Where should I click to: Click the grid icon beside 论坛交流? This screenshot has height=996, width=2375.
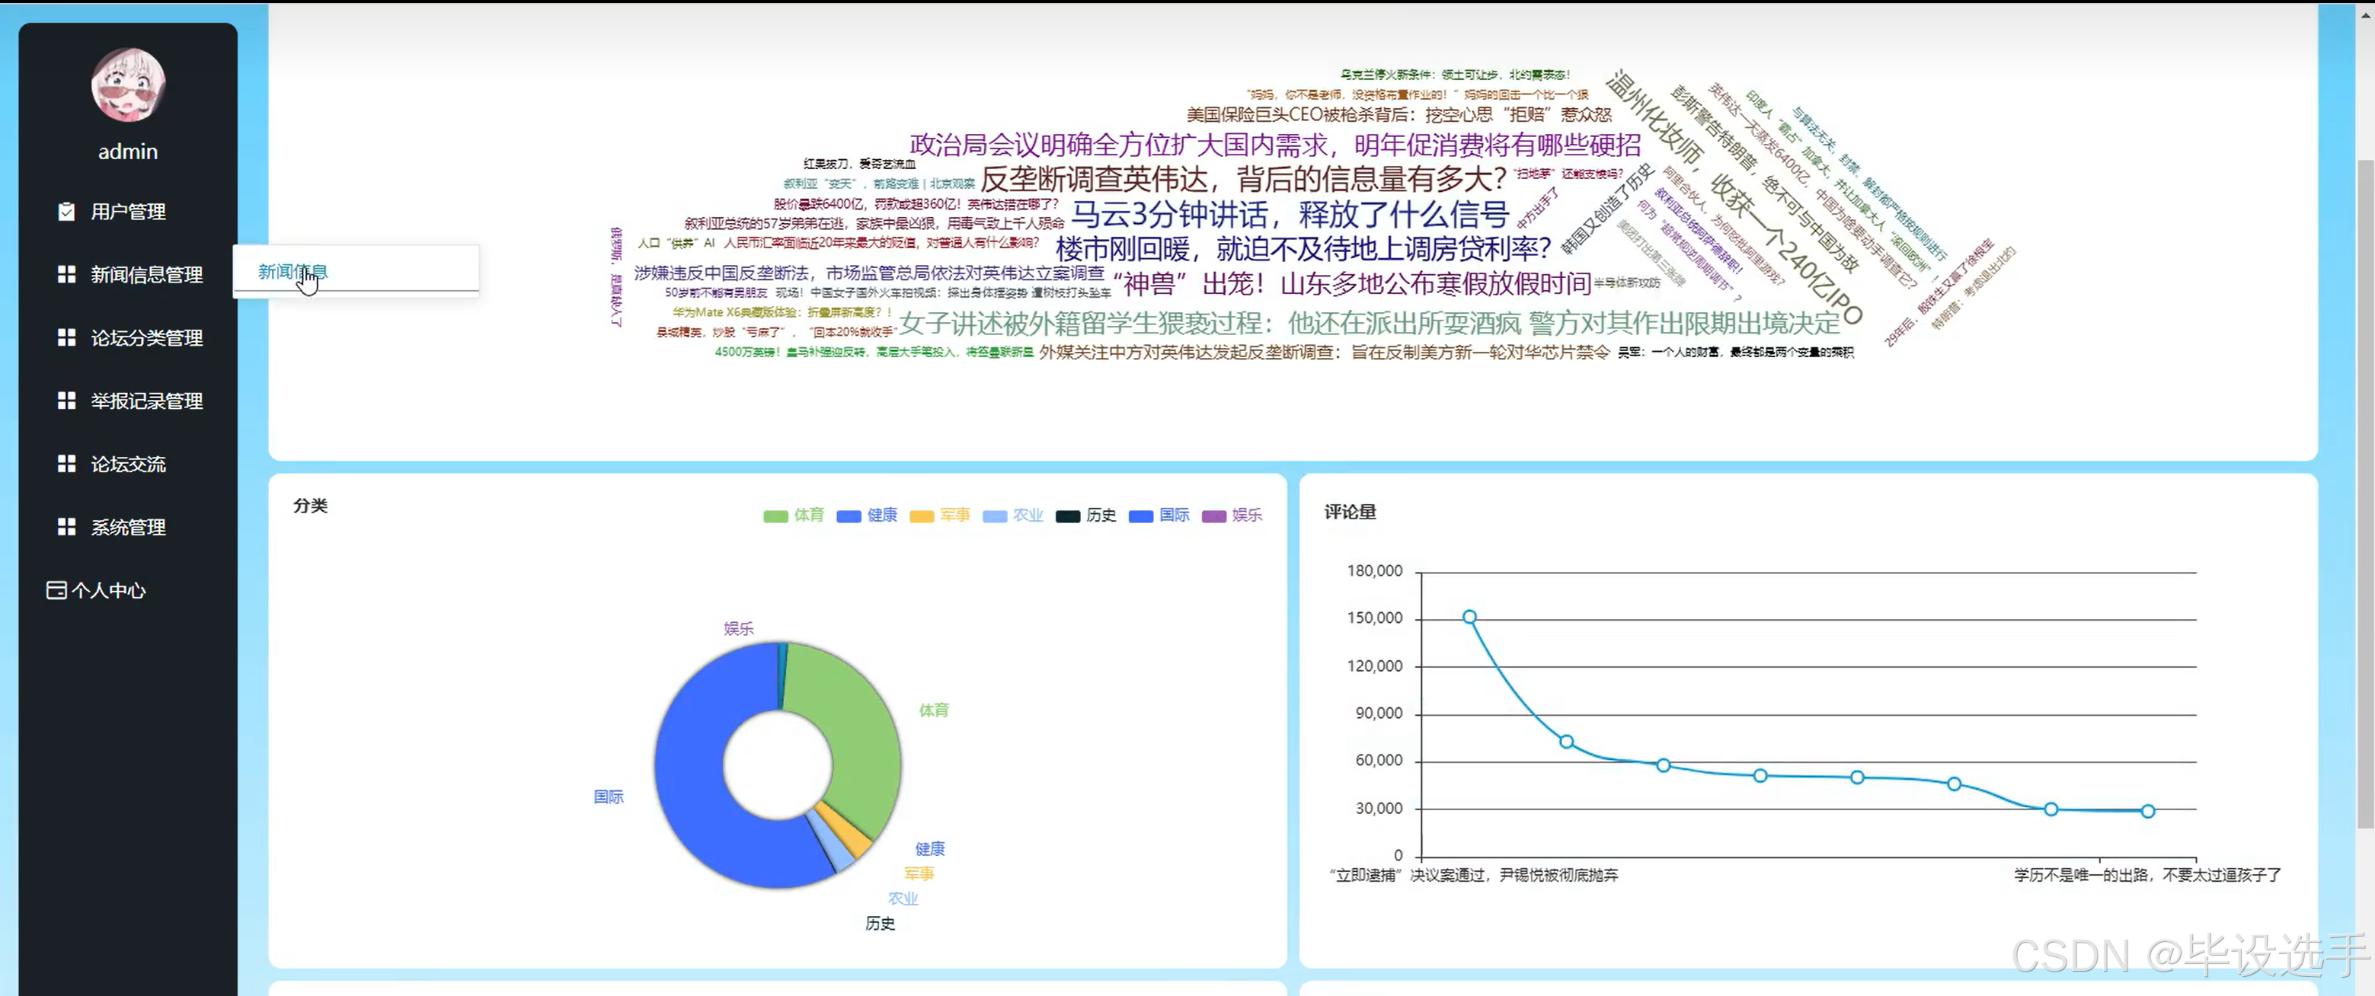(66, 464)
